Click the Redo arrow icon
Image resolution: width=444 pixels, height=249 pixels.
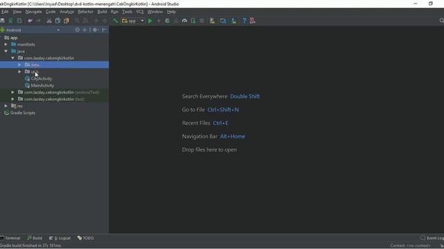click(x=39, y=21)
